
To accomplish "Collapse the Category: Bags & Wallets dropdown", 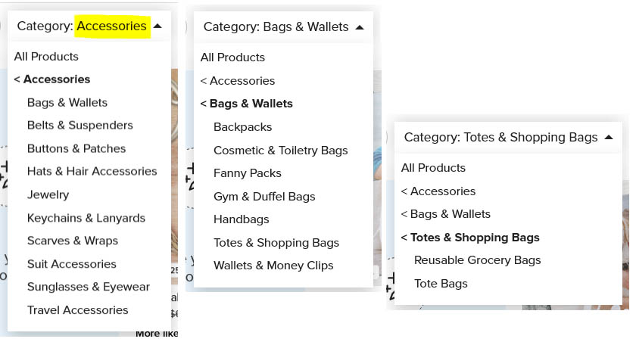I will click(283, 26).
